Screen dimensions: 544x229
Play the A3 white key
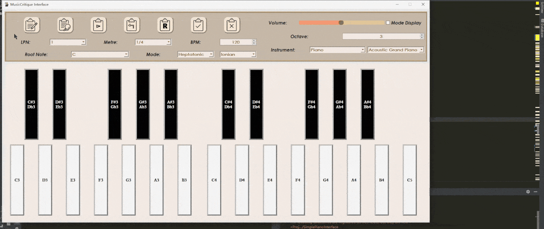click(x=156, y=180)
